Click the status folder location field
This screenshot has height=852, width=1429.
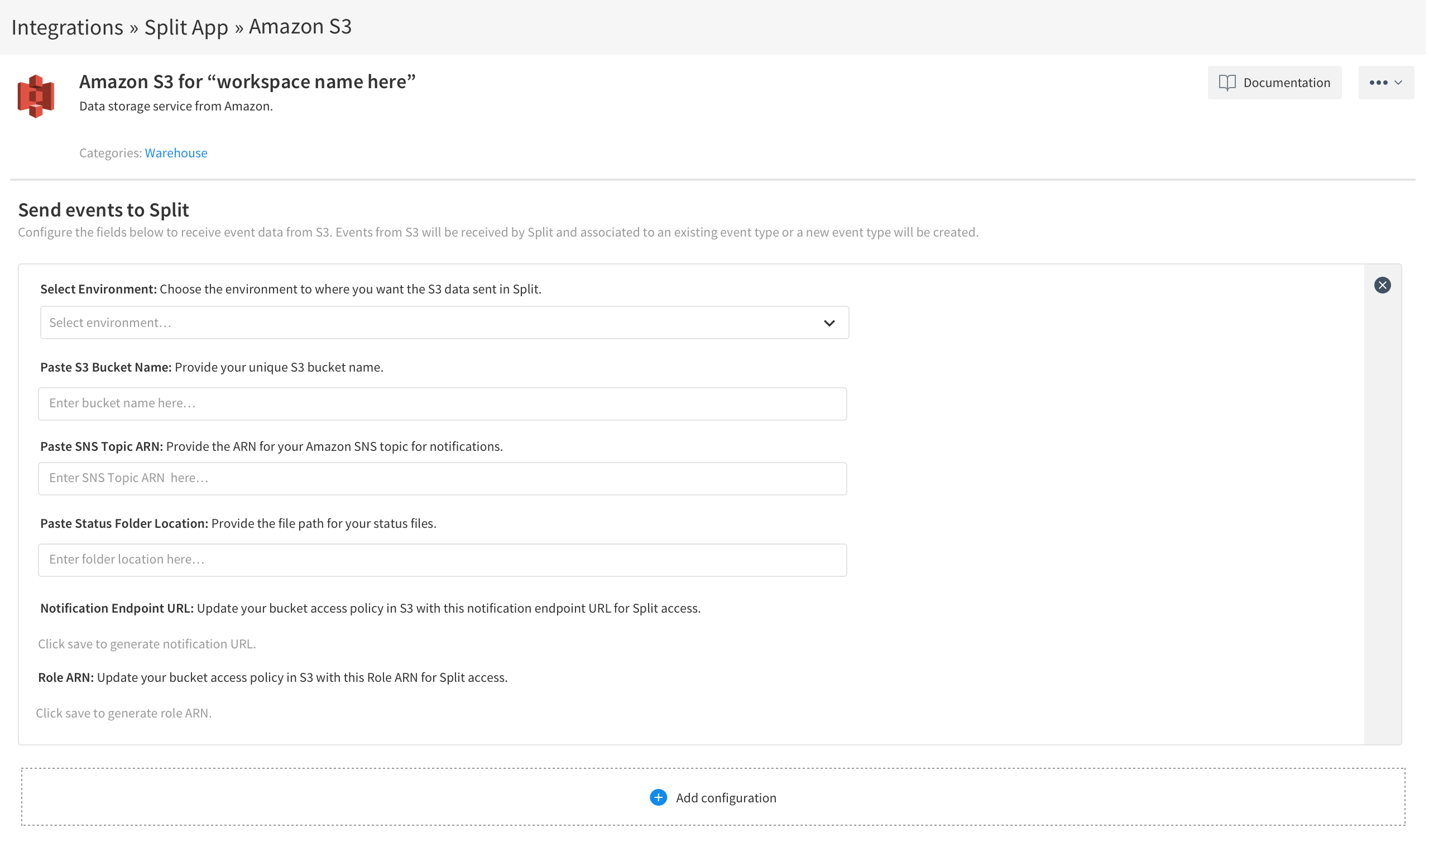(442, 560)
